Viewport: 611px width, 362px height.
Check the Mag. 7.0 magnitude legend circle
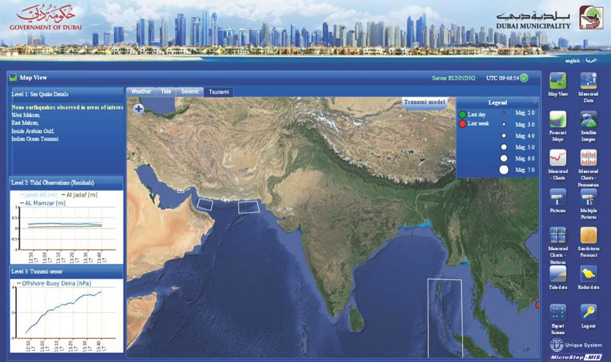(x=504, y=169)
